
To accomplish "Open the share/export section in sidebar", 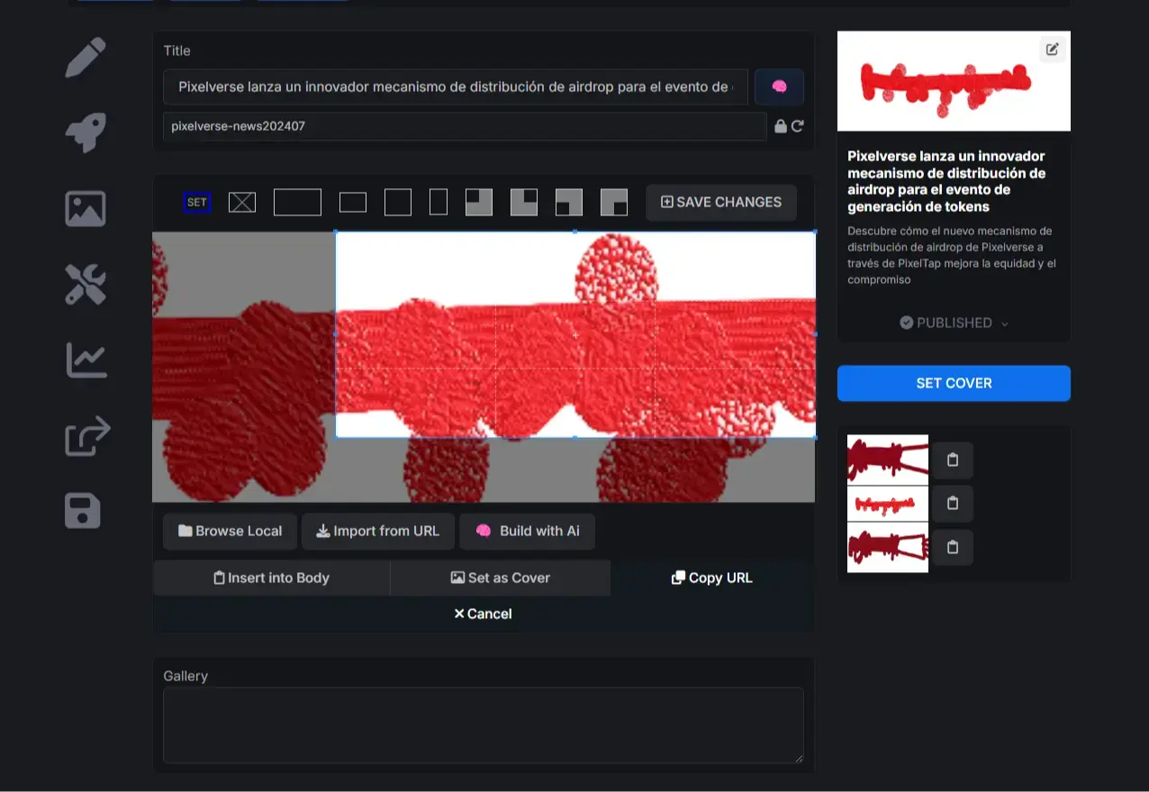I will click(x=87, y=435).
